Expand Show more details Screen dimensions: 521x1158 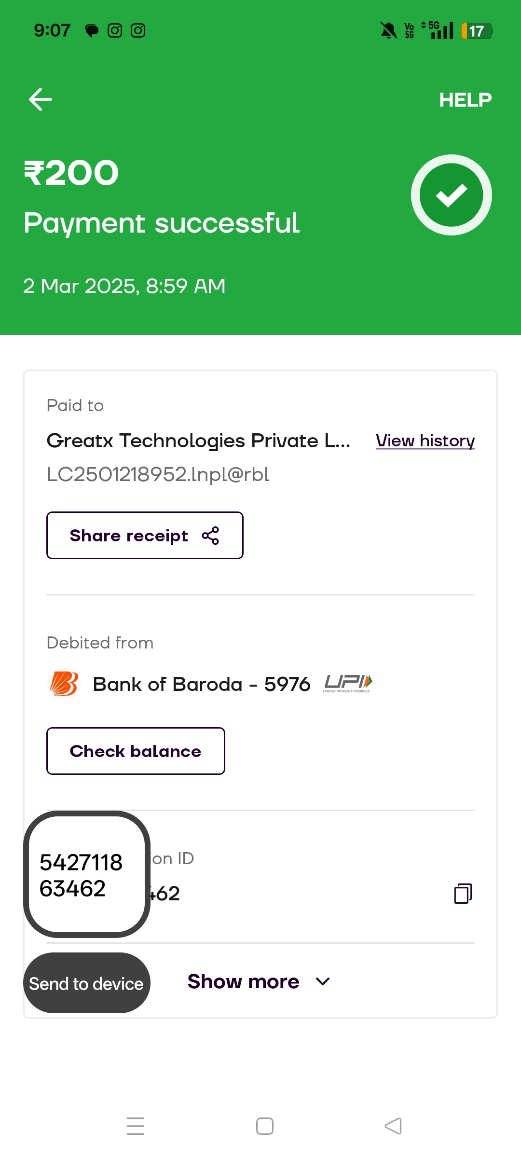pyautogui.click(x=244, y=981)
